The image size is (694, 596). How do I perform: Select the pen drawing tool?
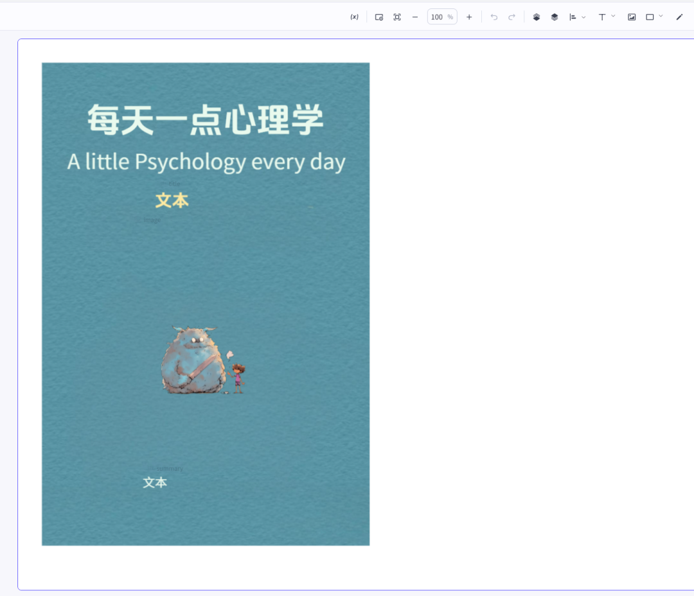click(x=679, y=17)
